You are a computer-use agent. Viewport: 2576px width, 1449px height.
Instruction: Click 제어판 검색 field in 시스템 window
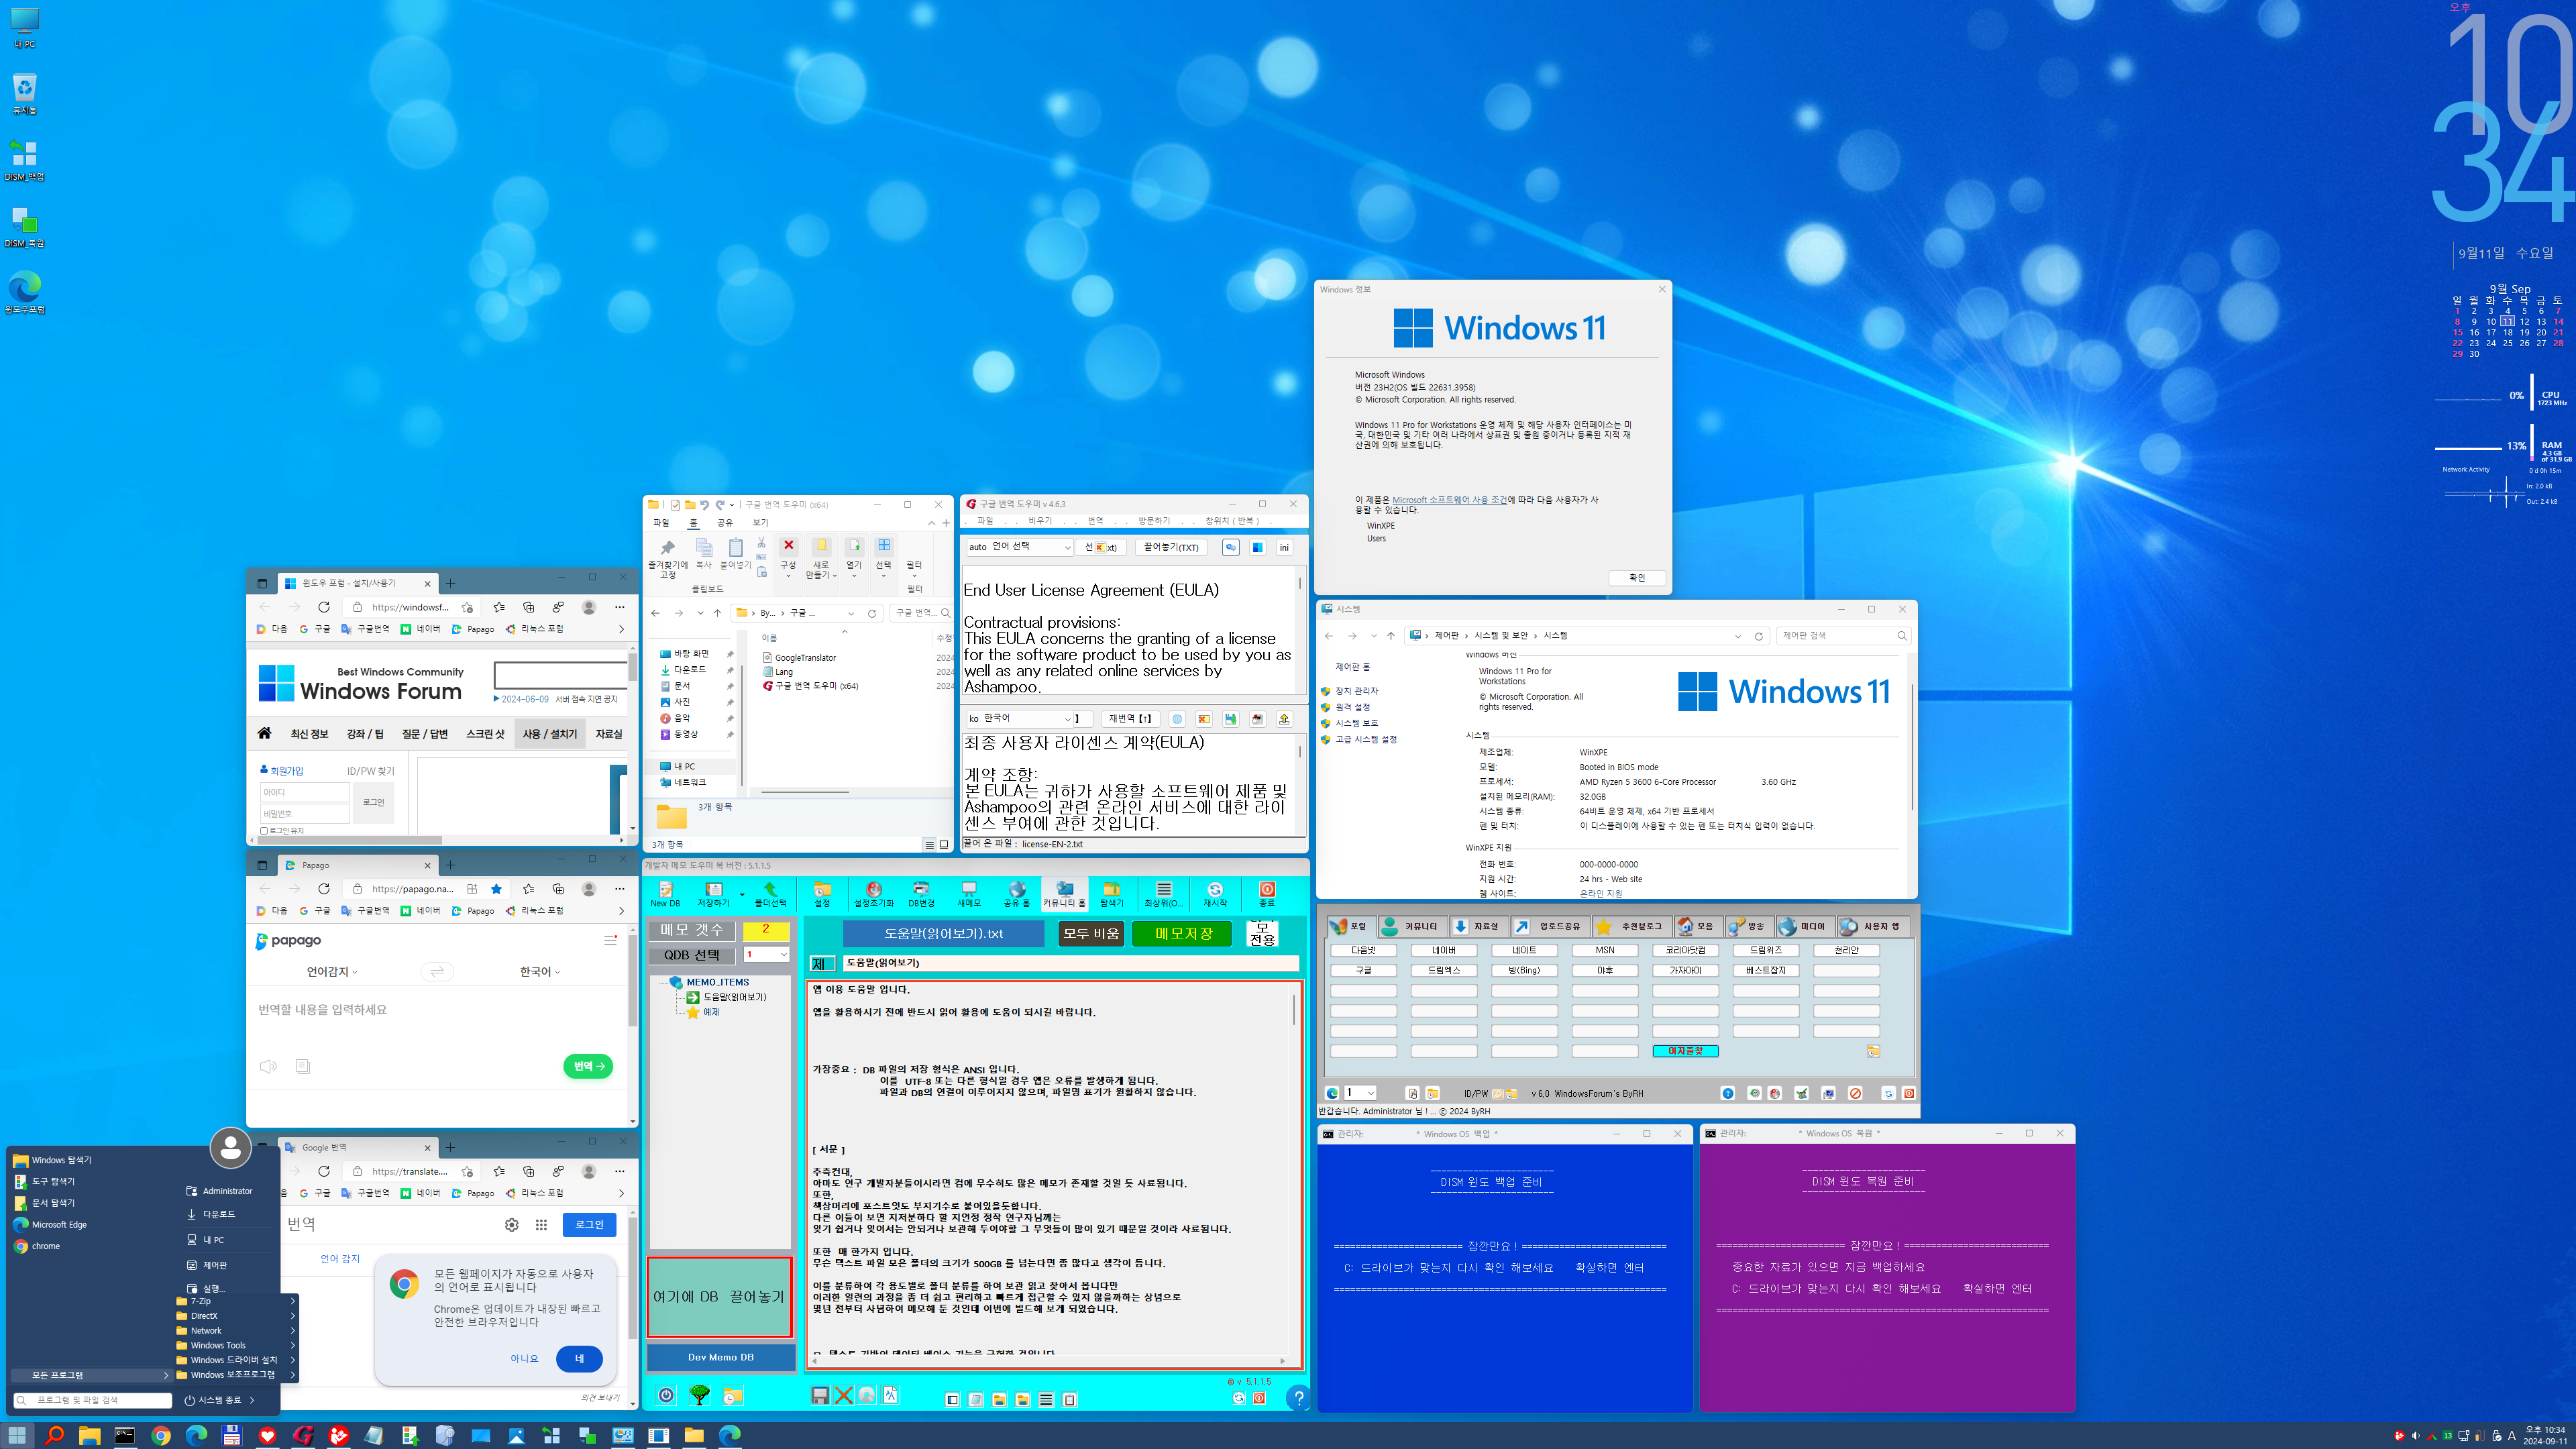[1844, 636]
